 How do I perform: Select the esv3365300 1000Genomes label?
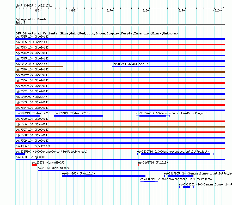(x=52, y=152)
